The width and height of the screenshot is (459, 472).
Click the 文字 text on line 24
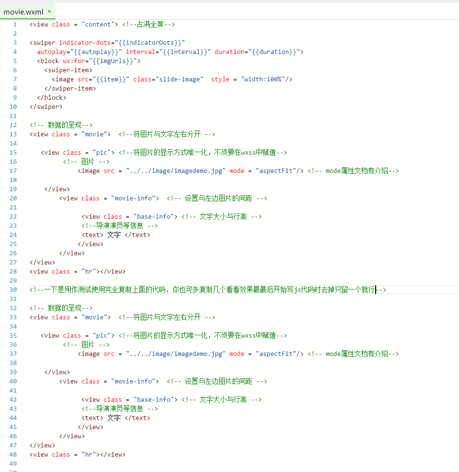pos(114,235)
